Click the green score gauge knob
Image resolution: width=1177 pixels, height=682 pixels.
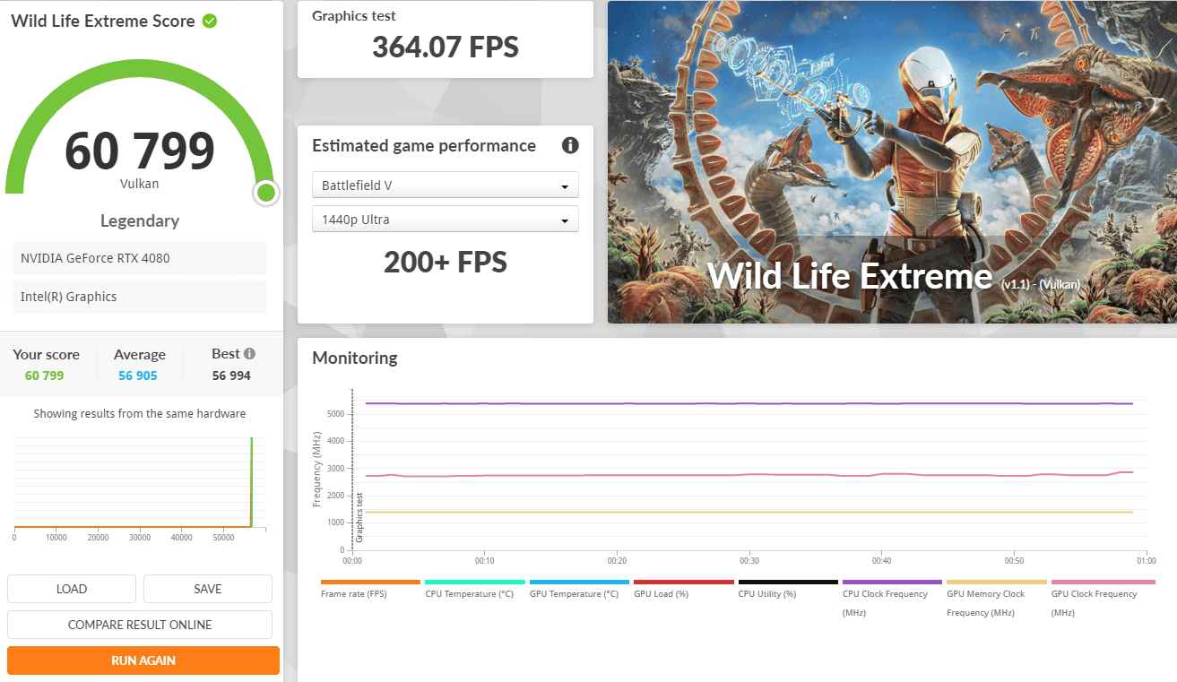(265, 193)
